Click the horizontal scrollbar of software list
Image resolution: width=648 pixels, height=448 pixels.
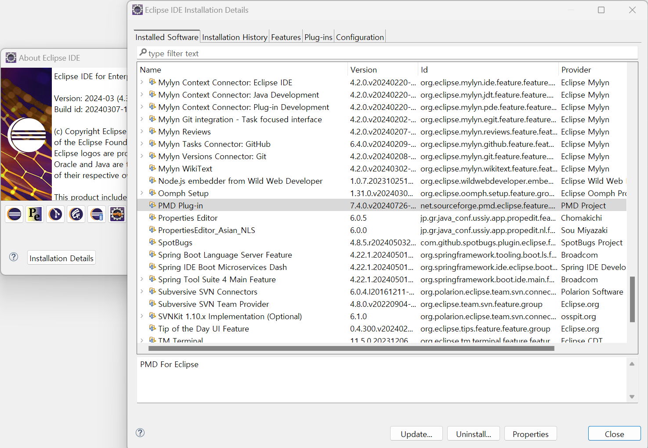click(x=351, y=349)
